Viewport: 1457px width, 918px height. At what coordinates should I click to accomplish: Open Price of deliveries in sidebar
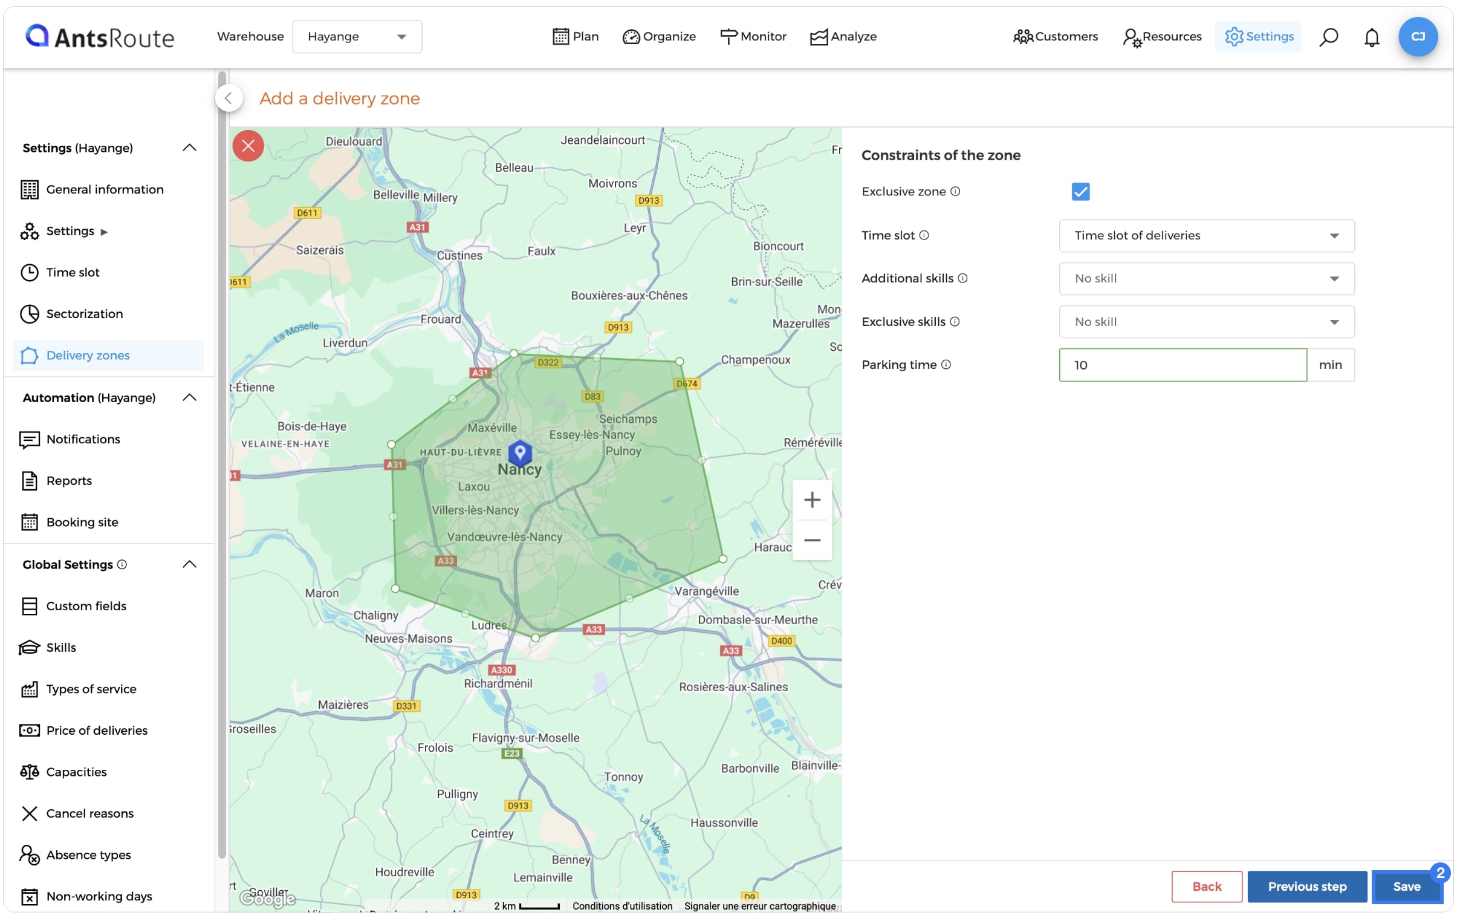[108, 731]
